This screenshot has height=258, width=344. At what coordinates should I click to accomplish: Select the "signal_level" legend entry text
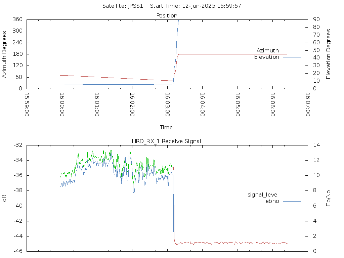pyautogui.click(x=263, y=195)
